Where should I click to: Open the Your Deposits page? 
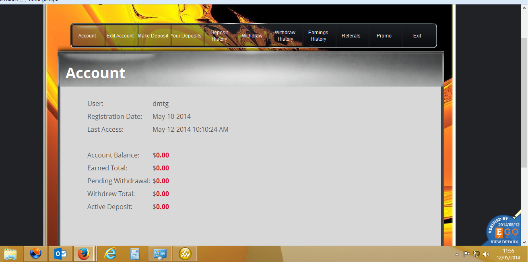pos(186,36)
